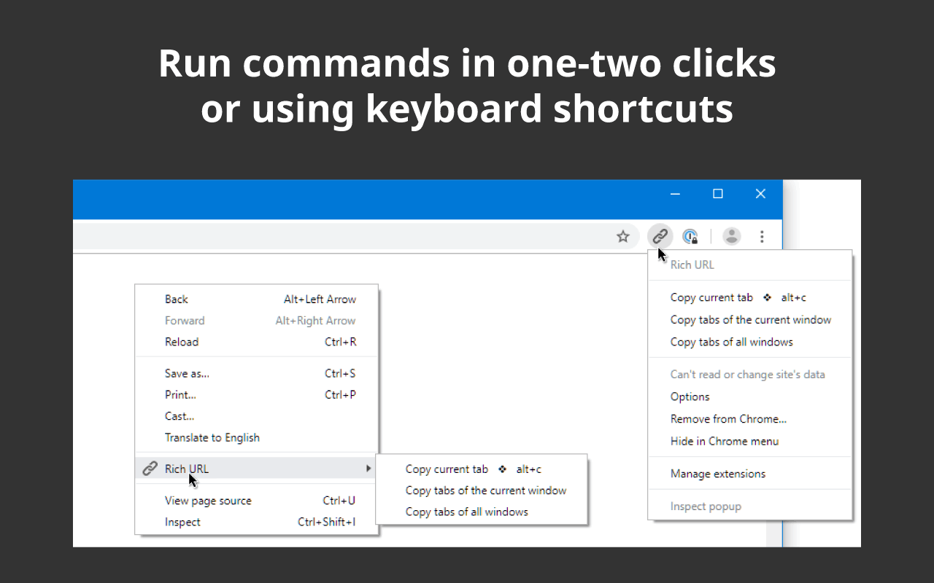Click the chain-link icon beside Rich URL menu entry
The width and height of the screenshot is (934, 583).
[x=150, y=469]
